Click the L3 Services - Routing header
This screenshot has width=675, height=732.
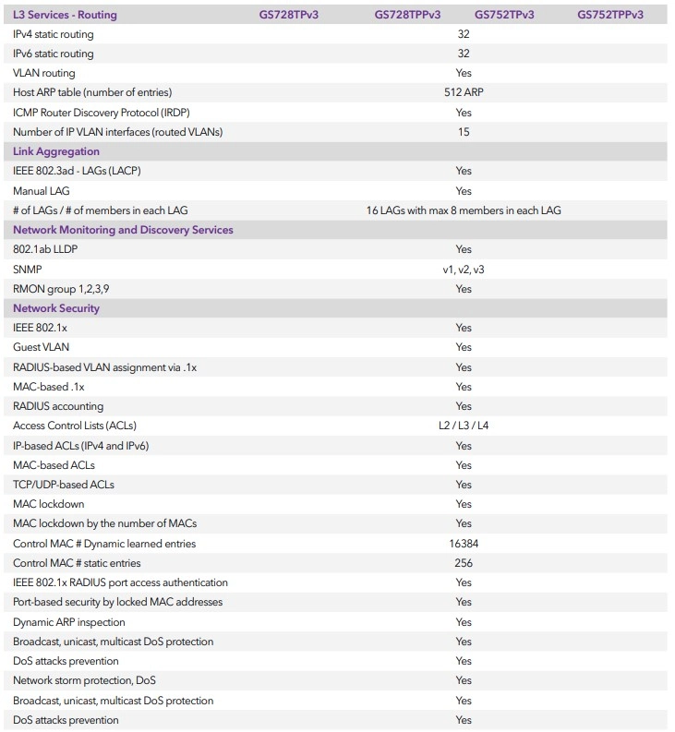pos(65,15)
